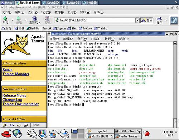Open the Tools menu in Mozilla
Image resolution: width=179 pixels, height=140 pixels.
(72, 12)
